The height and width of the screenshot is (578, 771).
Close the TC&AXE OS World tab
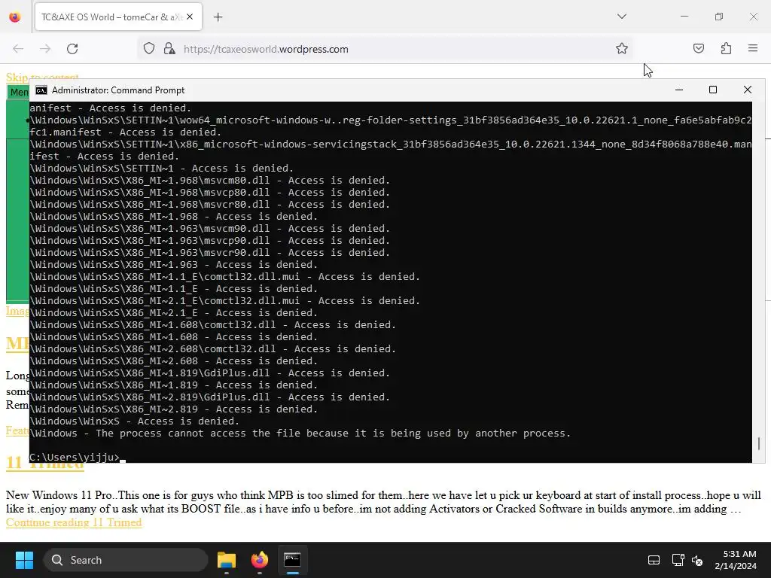[190, 17]
